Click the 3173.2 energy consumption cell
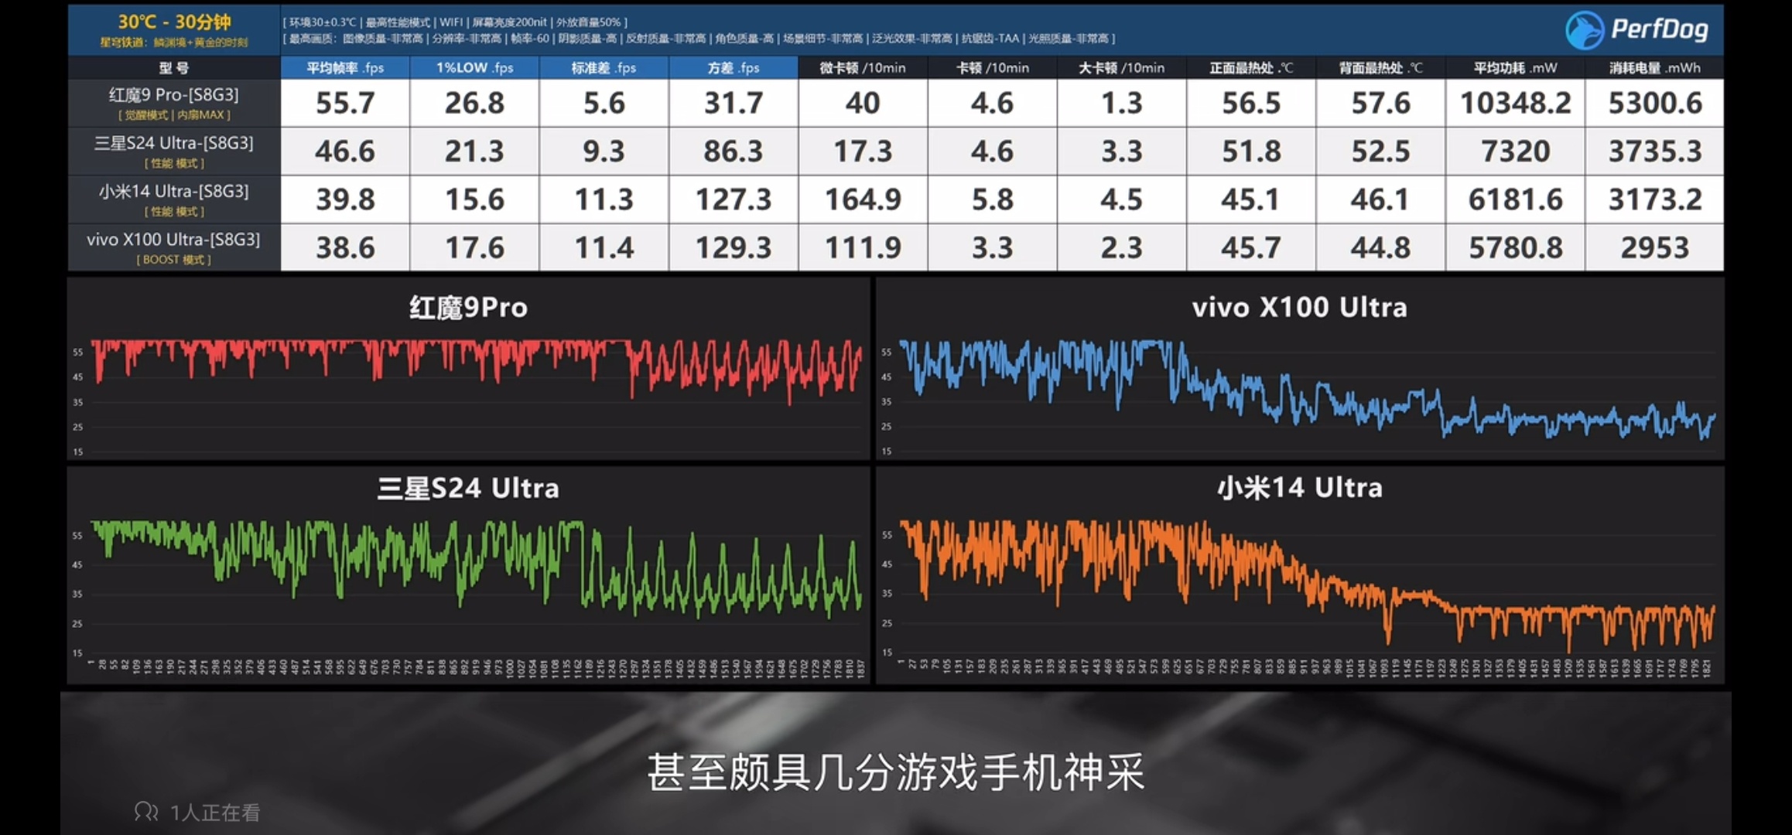This screenshot has width=1792, height=835. (1655, 199)
